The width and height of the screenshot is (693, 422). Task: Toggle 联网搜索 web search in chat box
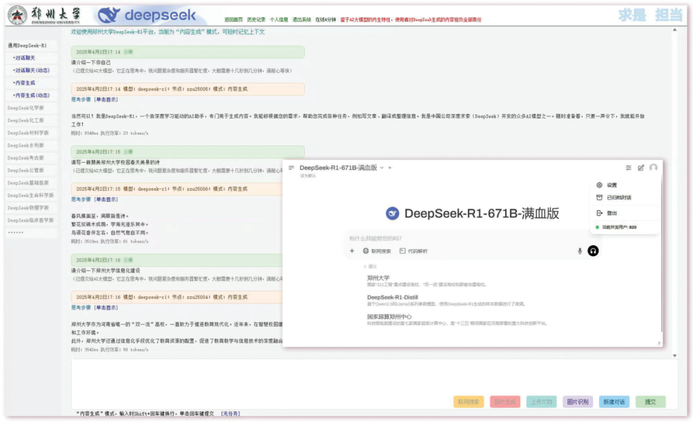pos(377,251)
